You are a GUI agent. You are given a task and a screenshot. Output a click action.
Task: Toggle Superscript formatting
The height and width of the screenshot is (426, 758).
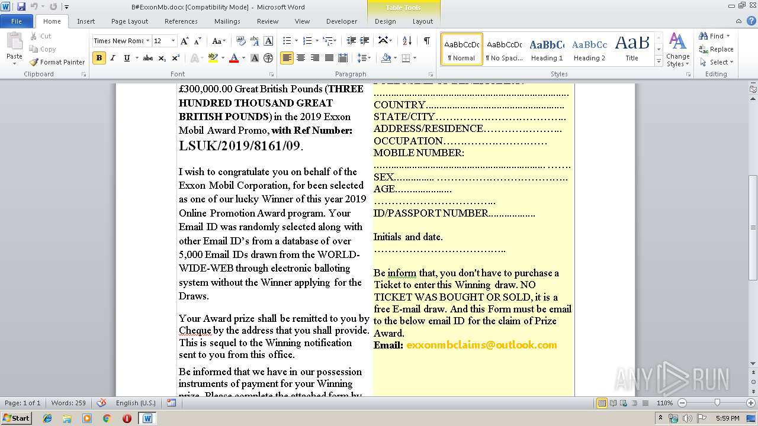[x=175, y=58]
